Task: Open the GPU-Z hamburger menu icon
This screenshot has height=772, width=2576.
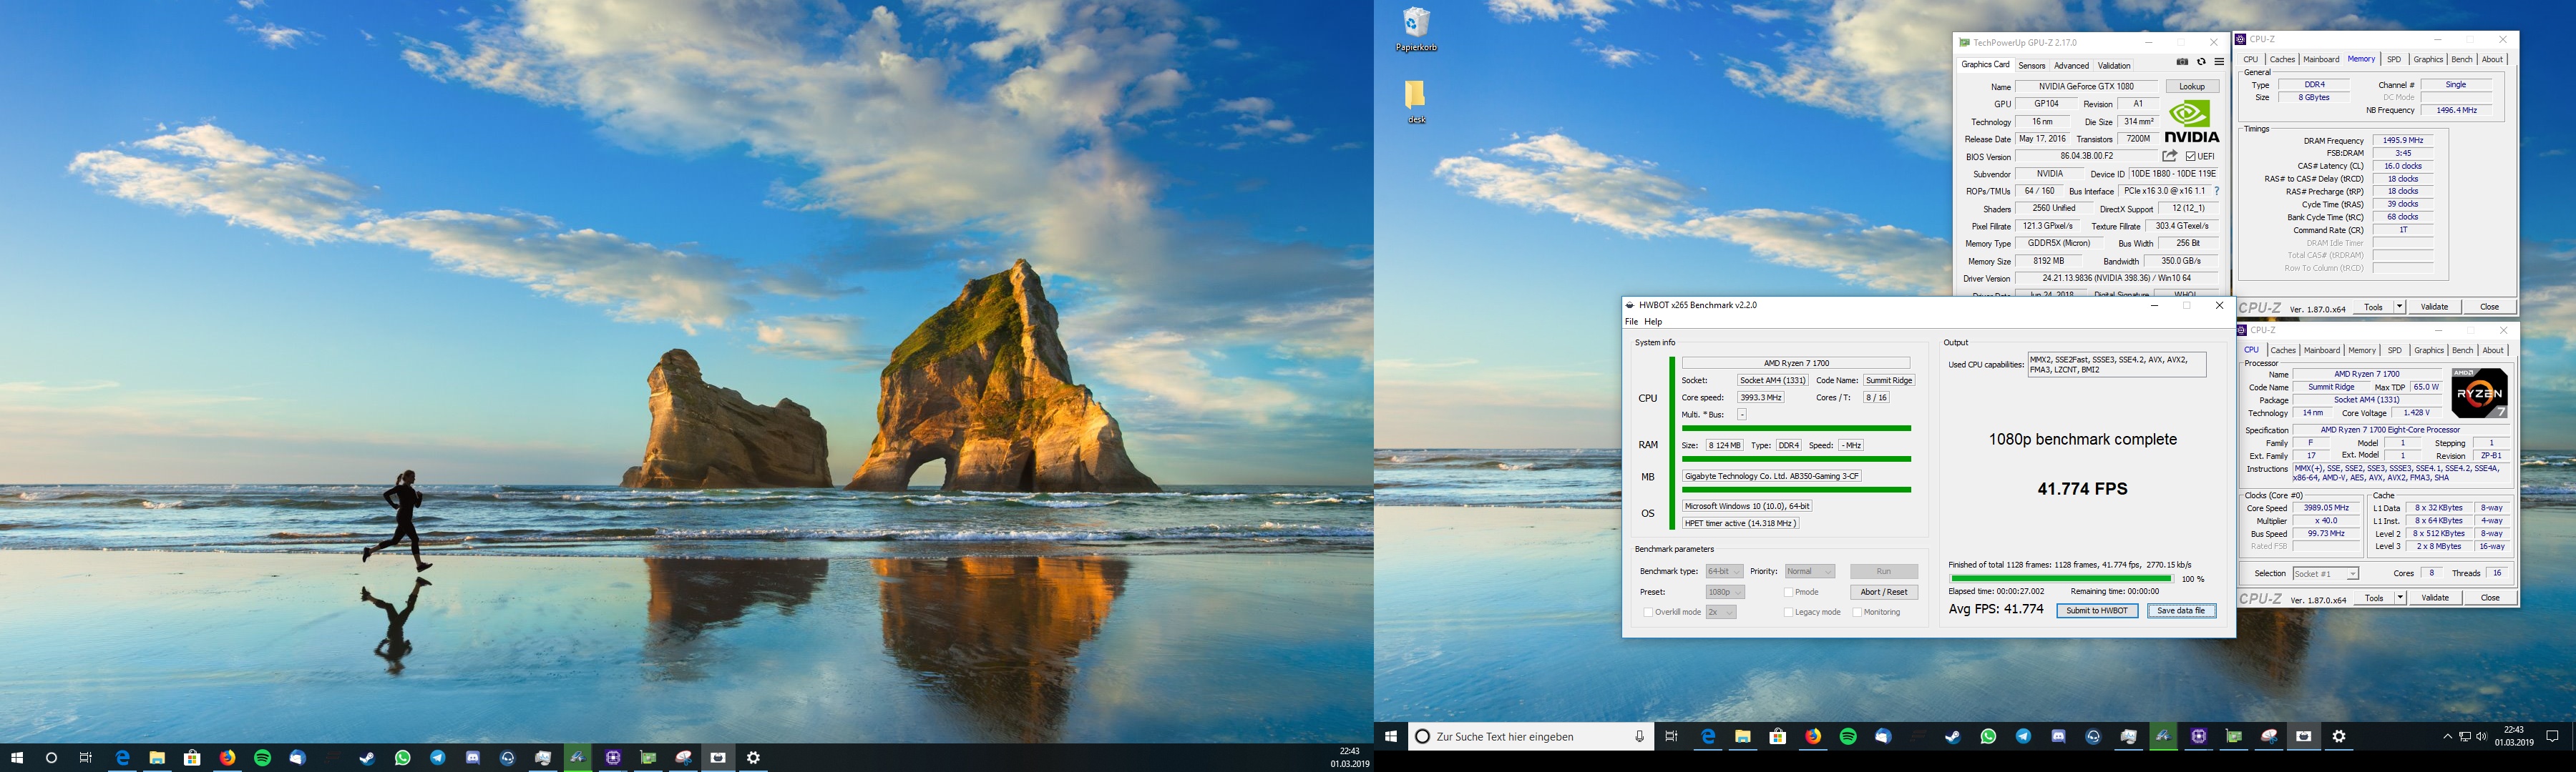Action: pyautogui.click(x=2219, y=62)
